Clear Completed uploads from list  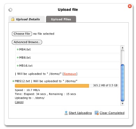pos(112,113)
